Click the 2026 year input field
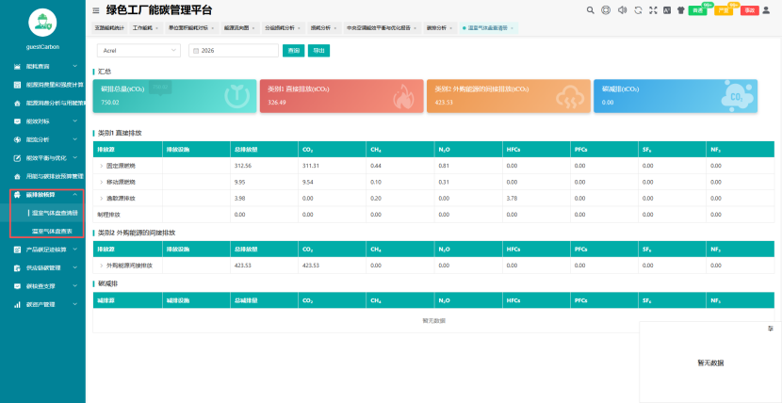The width and height of the screenshot is (782, 403). 234,50
